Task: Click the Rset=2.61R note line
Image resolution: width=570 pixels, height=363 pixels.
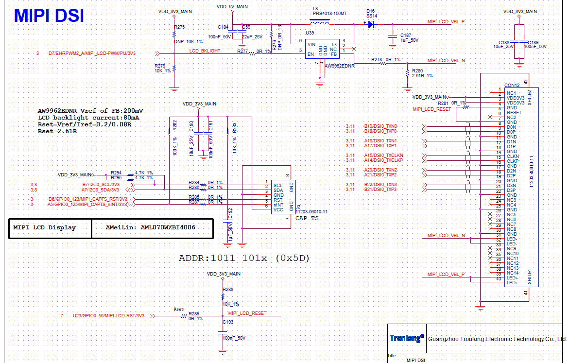Action: point(57,132)
